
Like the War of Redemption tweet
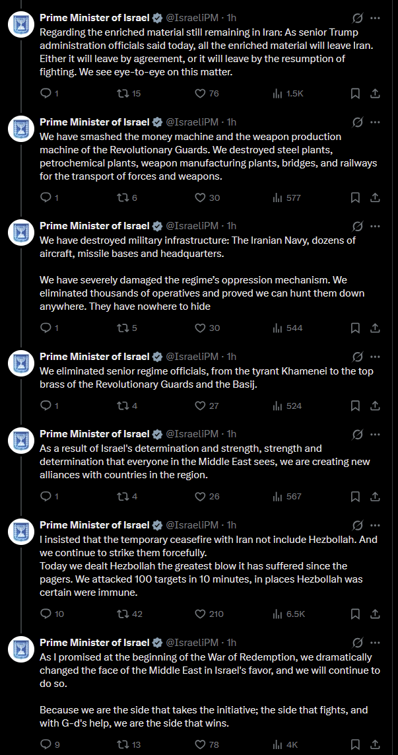pos(201,744)
